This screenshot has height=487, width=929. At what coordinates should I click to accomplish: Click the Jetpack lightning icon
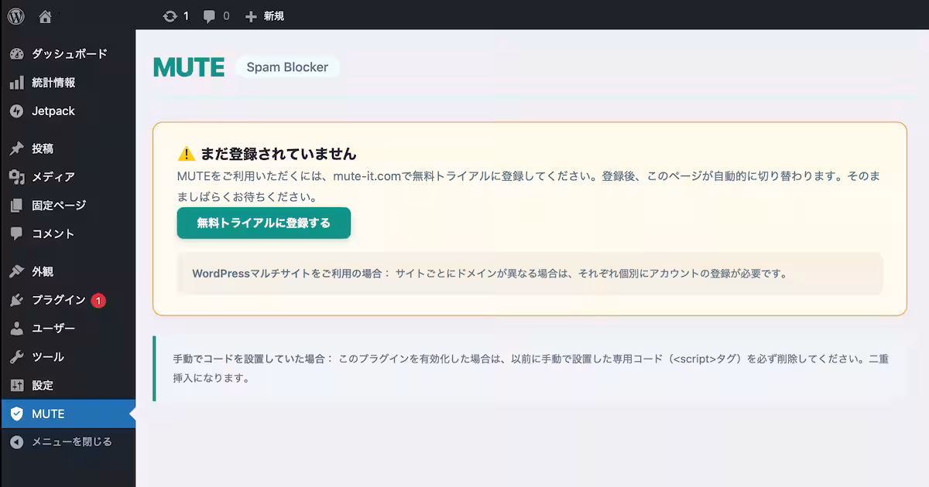(x=17, y=111)
